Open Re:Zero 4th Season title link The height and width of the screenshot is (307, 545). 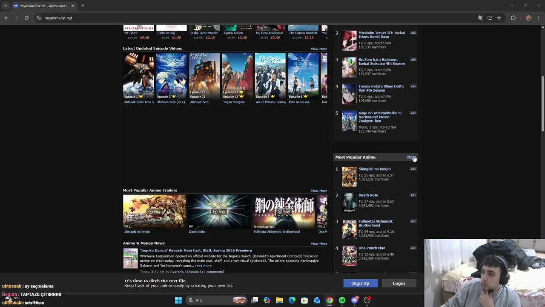[381, 61]
